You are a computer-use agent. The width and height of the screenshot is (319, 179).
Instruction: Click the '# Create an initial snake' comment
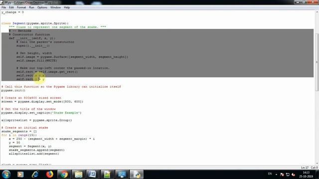[24, 128]
